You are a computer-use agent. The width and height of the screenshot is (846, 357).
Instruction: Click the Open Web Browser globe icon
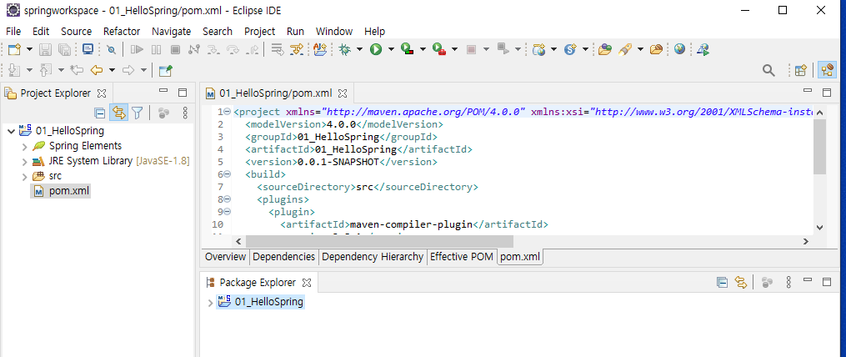pyautogui.click(x=679, y=50)
